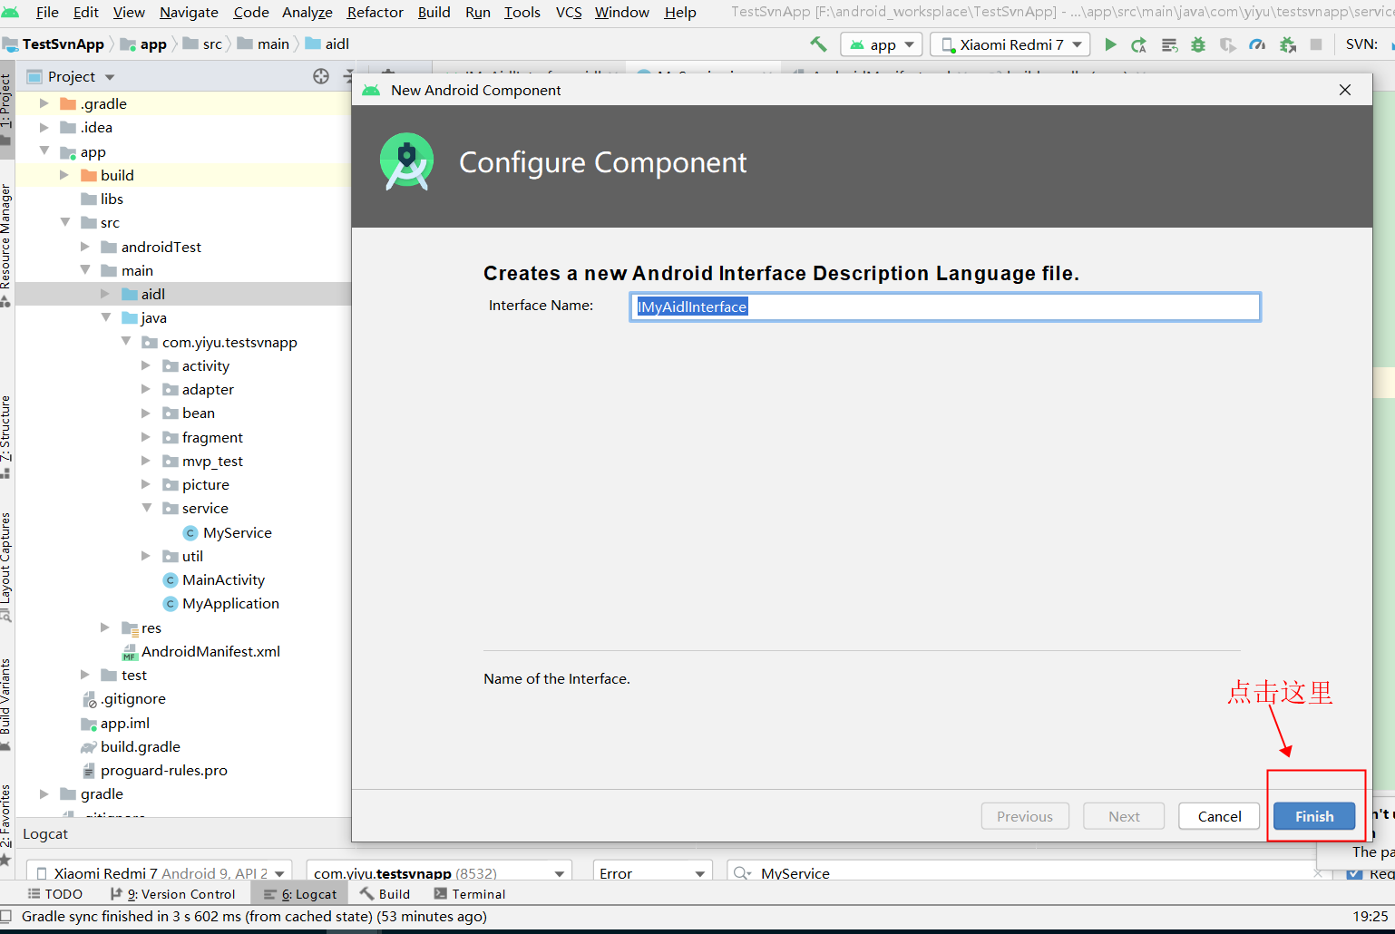Image resolution: width=1395 pixels, height=934 pixels.
Task: Open the Logcat device dropdown showing Xiaomi Redmi 7 Android 9
Action: (160, 873)
